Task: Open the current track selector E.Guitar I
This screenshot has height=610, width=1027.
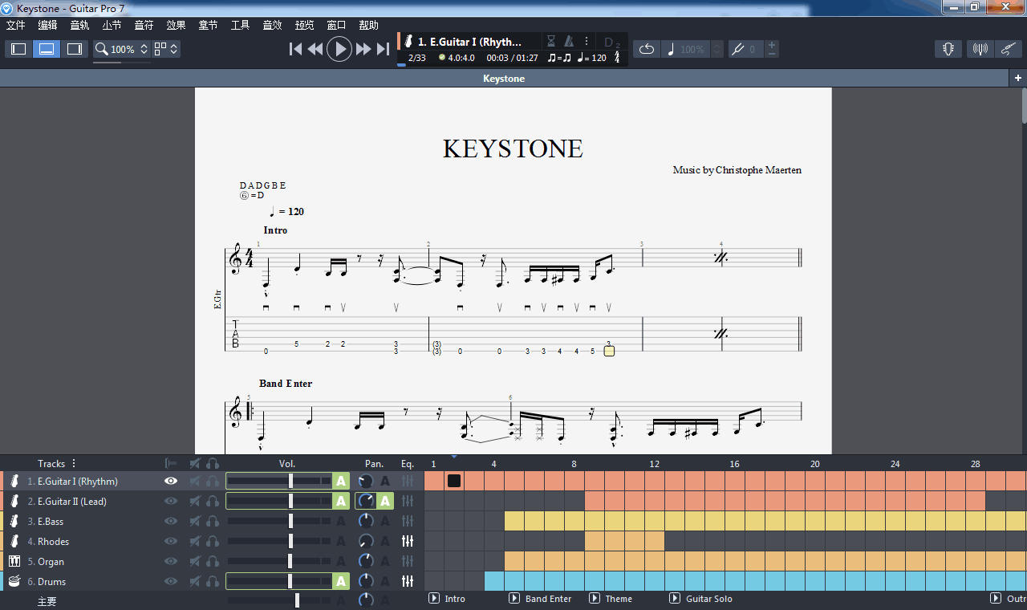Action: point(470,42)
